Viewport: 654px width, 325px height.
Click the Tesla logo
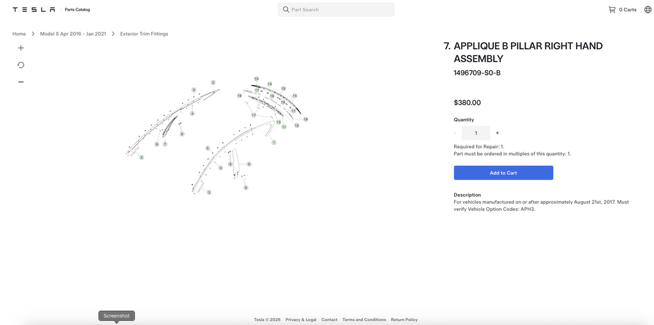coord(33,10)
